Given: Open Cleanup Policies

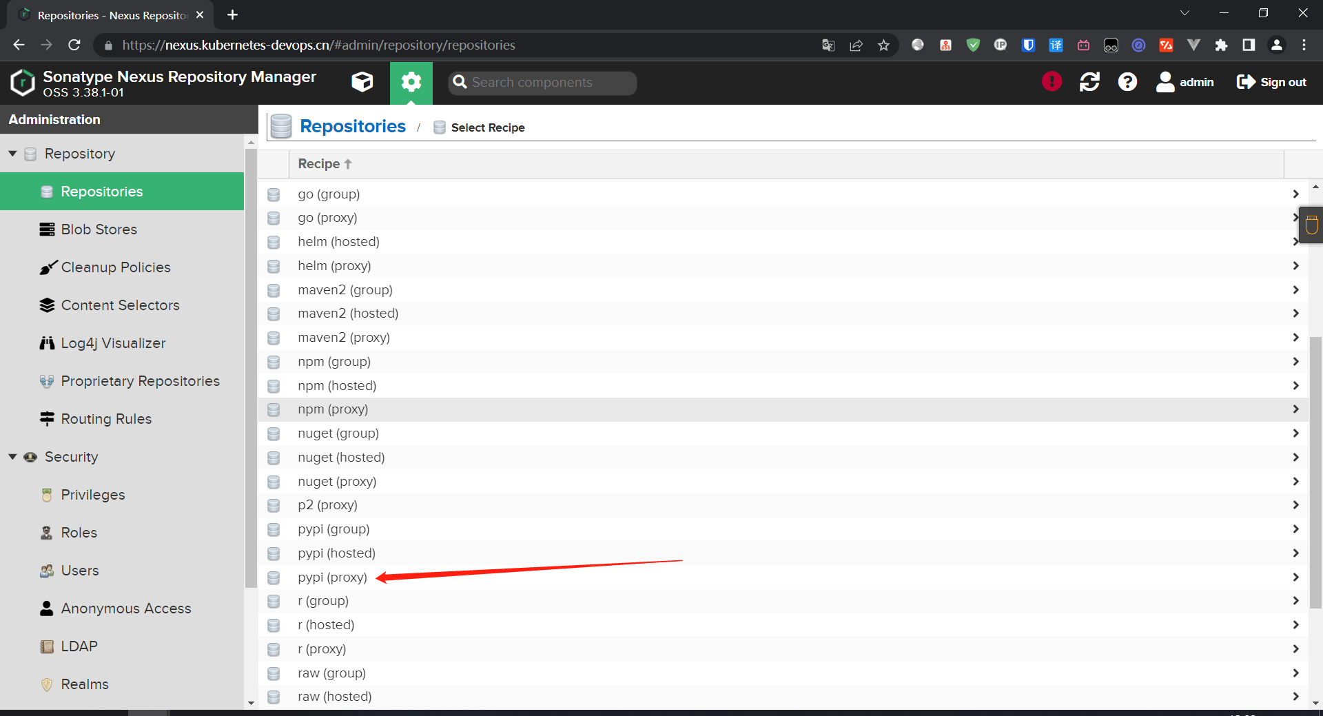Looking at the screenshot, I should (122, 267).
